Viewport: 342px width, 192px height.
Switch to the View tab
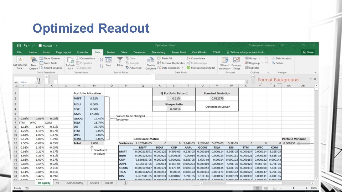tap(124, 52)
